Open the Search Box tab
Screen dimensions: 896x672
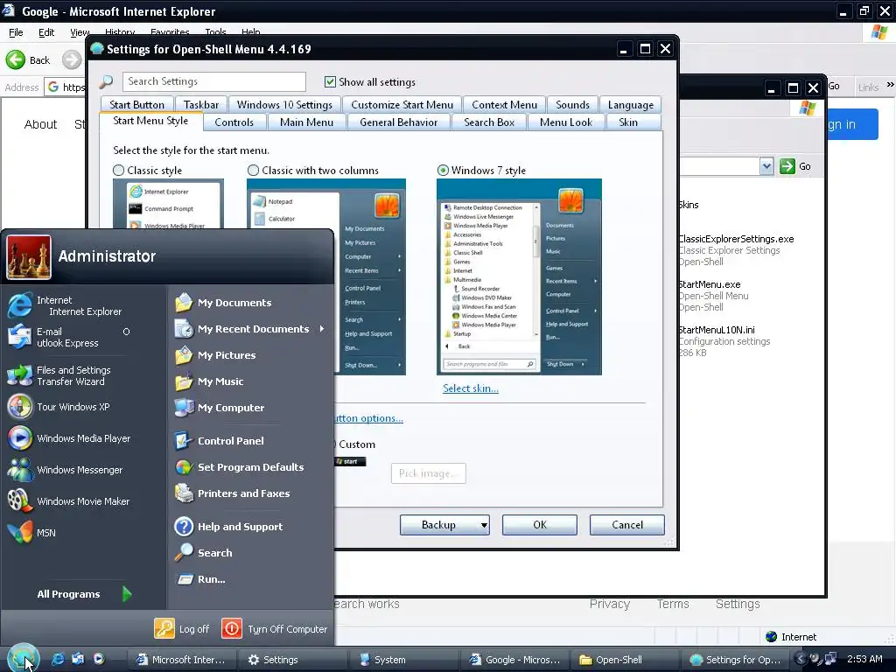(488, 122)
